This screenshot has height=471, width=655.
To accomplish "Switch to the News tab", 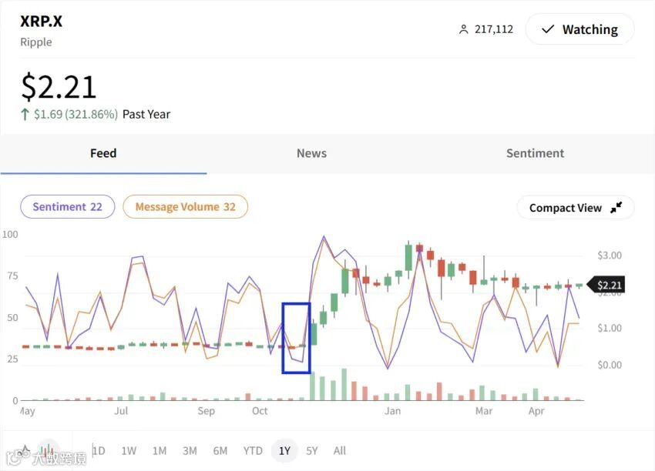I will (x=311, y=153).
